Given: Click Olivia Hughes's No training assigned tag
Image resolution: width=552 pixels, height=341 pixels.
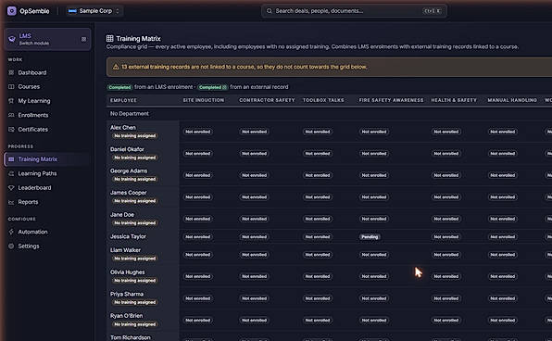Looking at the screenshot, I should pyautogui.click(x=135, y=281).
